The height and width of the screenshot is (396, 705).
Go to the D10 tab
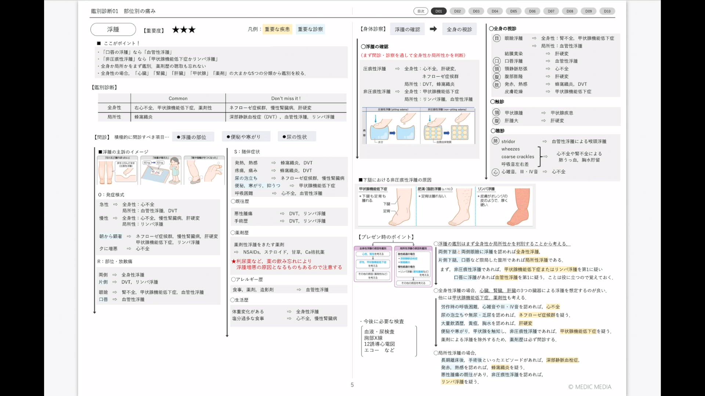click(x=607, y=11)
